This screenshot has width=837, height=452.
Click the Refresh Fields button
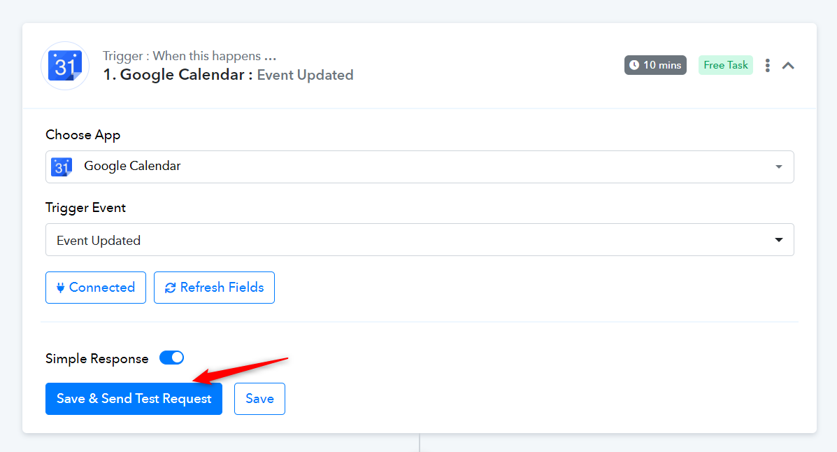214,288
